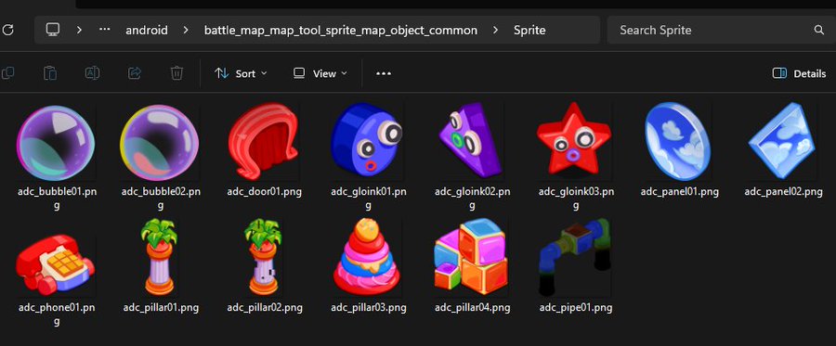
Task: Open the android breadcrumb folder
Action: (147, 31)
